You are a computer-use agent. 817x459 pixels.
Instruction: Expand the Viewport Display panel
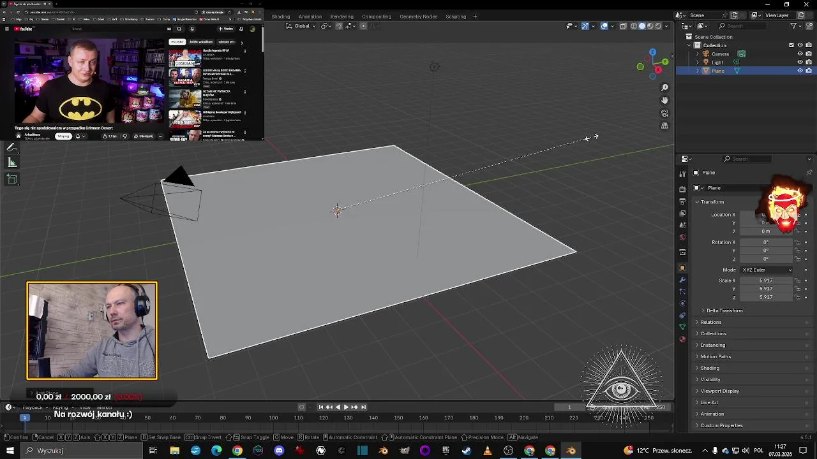point(719,391)
